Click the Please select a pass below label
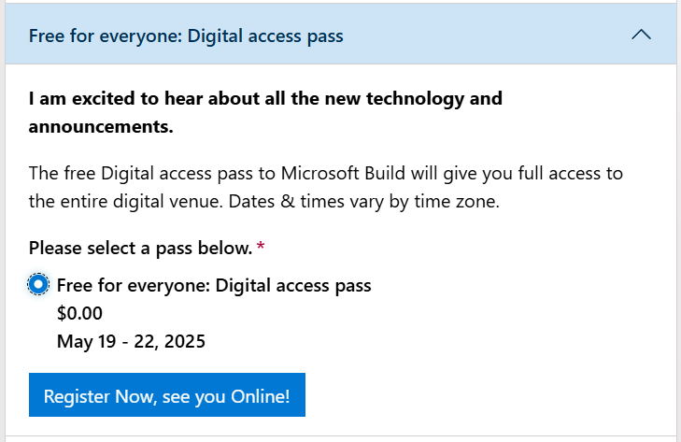 click(140, 249)
